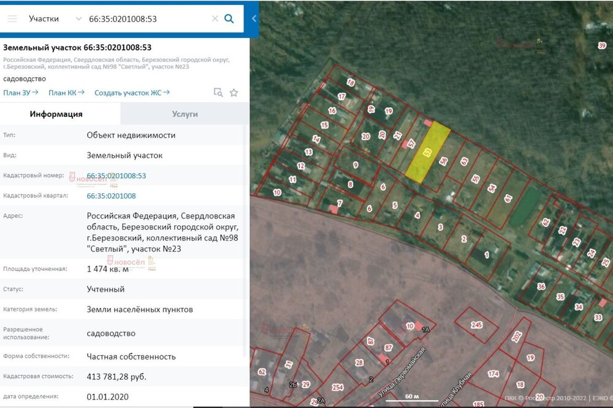The image size is (613, 408).
Task: Select the Информация tab
Action: tap(56, 114)
